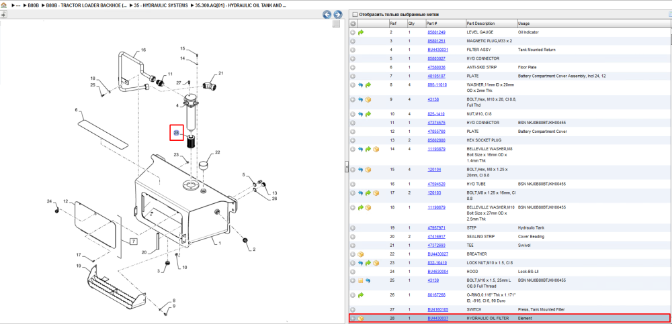Image resolution: width=672 pixels, height=324 pixels.
Task: Click the box icon in BOLT 43138 row
Action: pyautogui.click(x=368, y=100)
